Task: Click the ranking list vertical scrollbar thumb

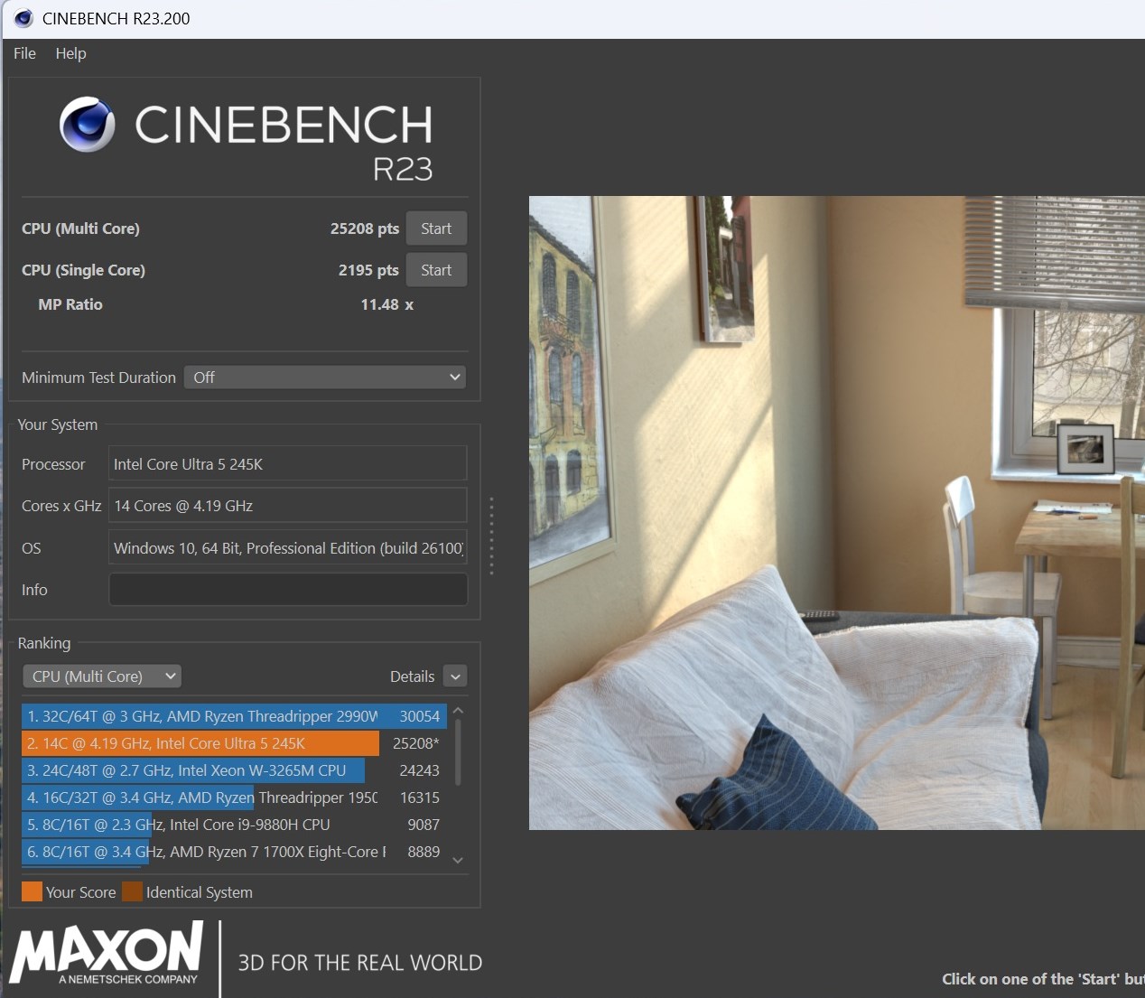Action: pyautogui.click(x=458, y=751)
